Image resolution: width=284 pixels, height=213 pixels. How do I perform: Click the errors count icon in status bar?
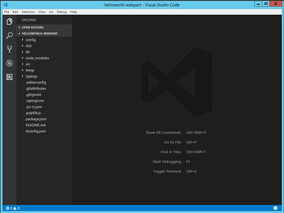(x=7, y=208)
